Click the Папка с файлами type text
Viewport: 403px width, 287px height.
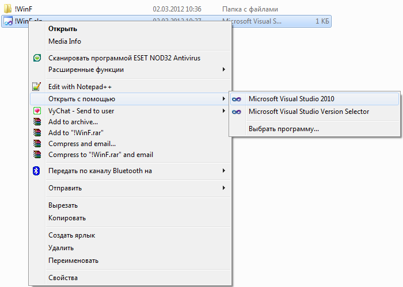pyautogui.click(x=250, y=9)
